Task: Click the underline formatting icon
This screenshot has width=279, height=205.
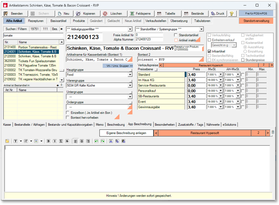Action: 61,141
